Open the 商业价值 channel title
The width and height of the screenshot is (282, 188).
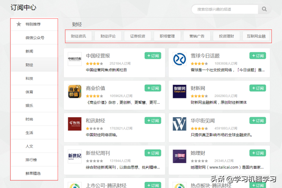(x=96, y=88)
